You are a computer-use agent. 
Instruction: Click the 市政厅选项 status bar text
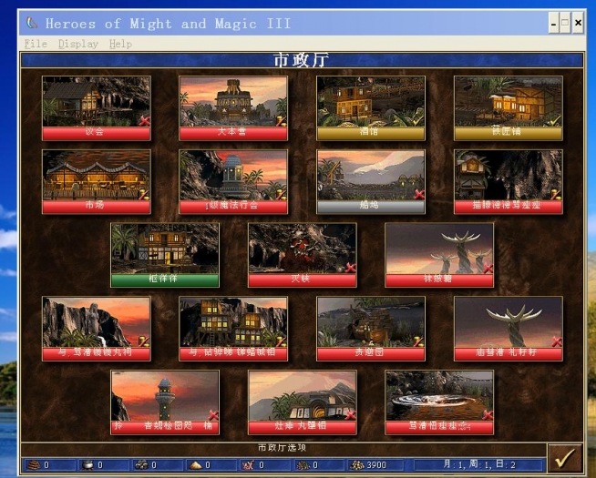pyautogui.click(x=282, y=448)
